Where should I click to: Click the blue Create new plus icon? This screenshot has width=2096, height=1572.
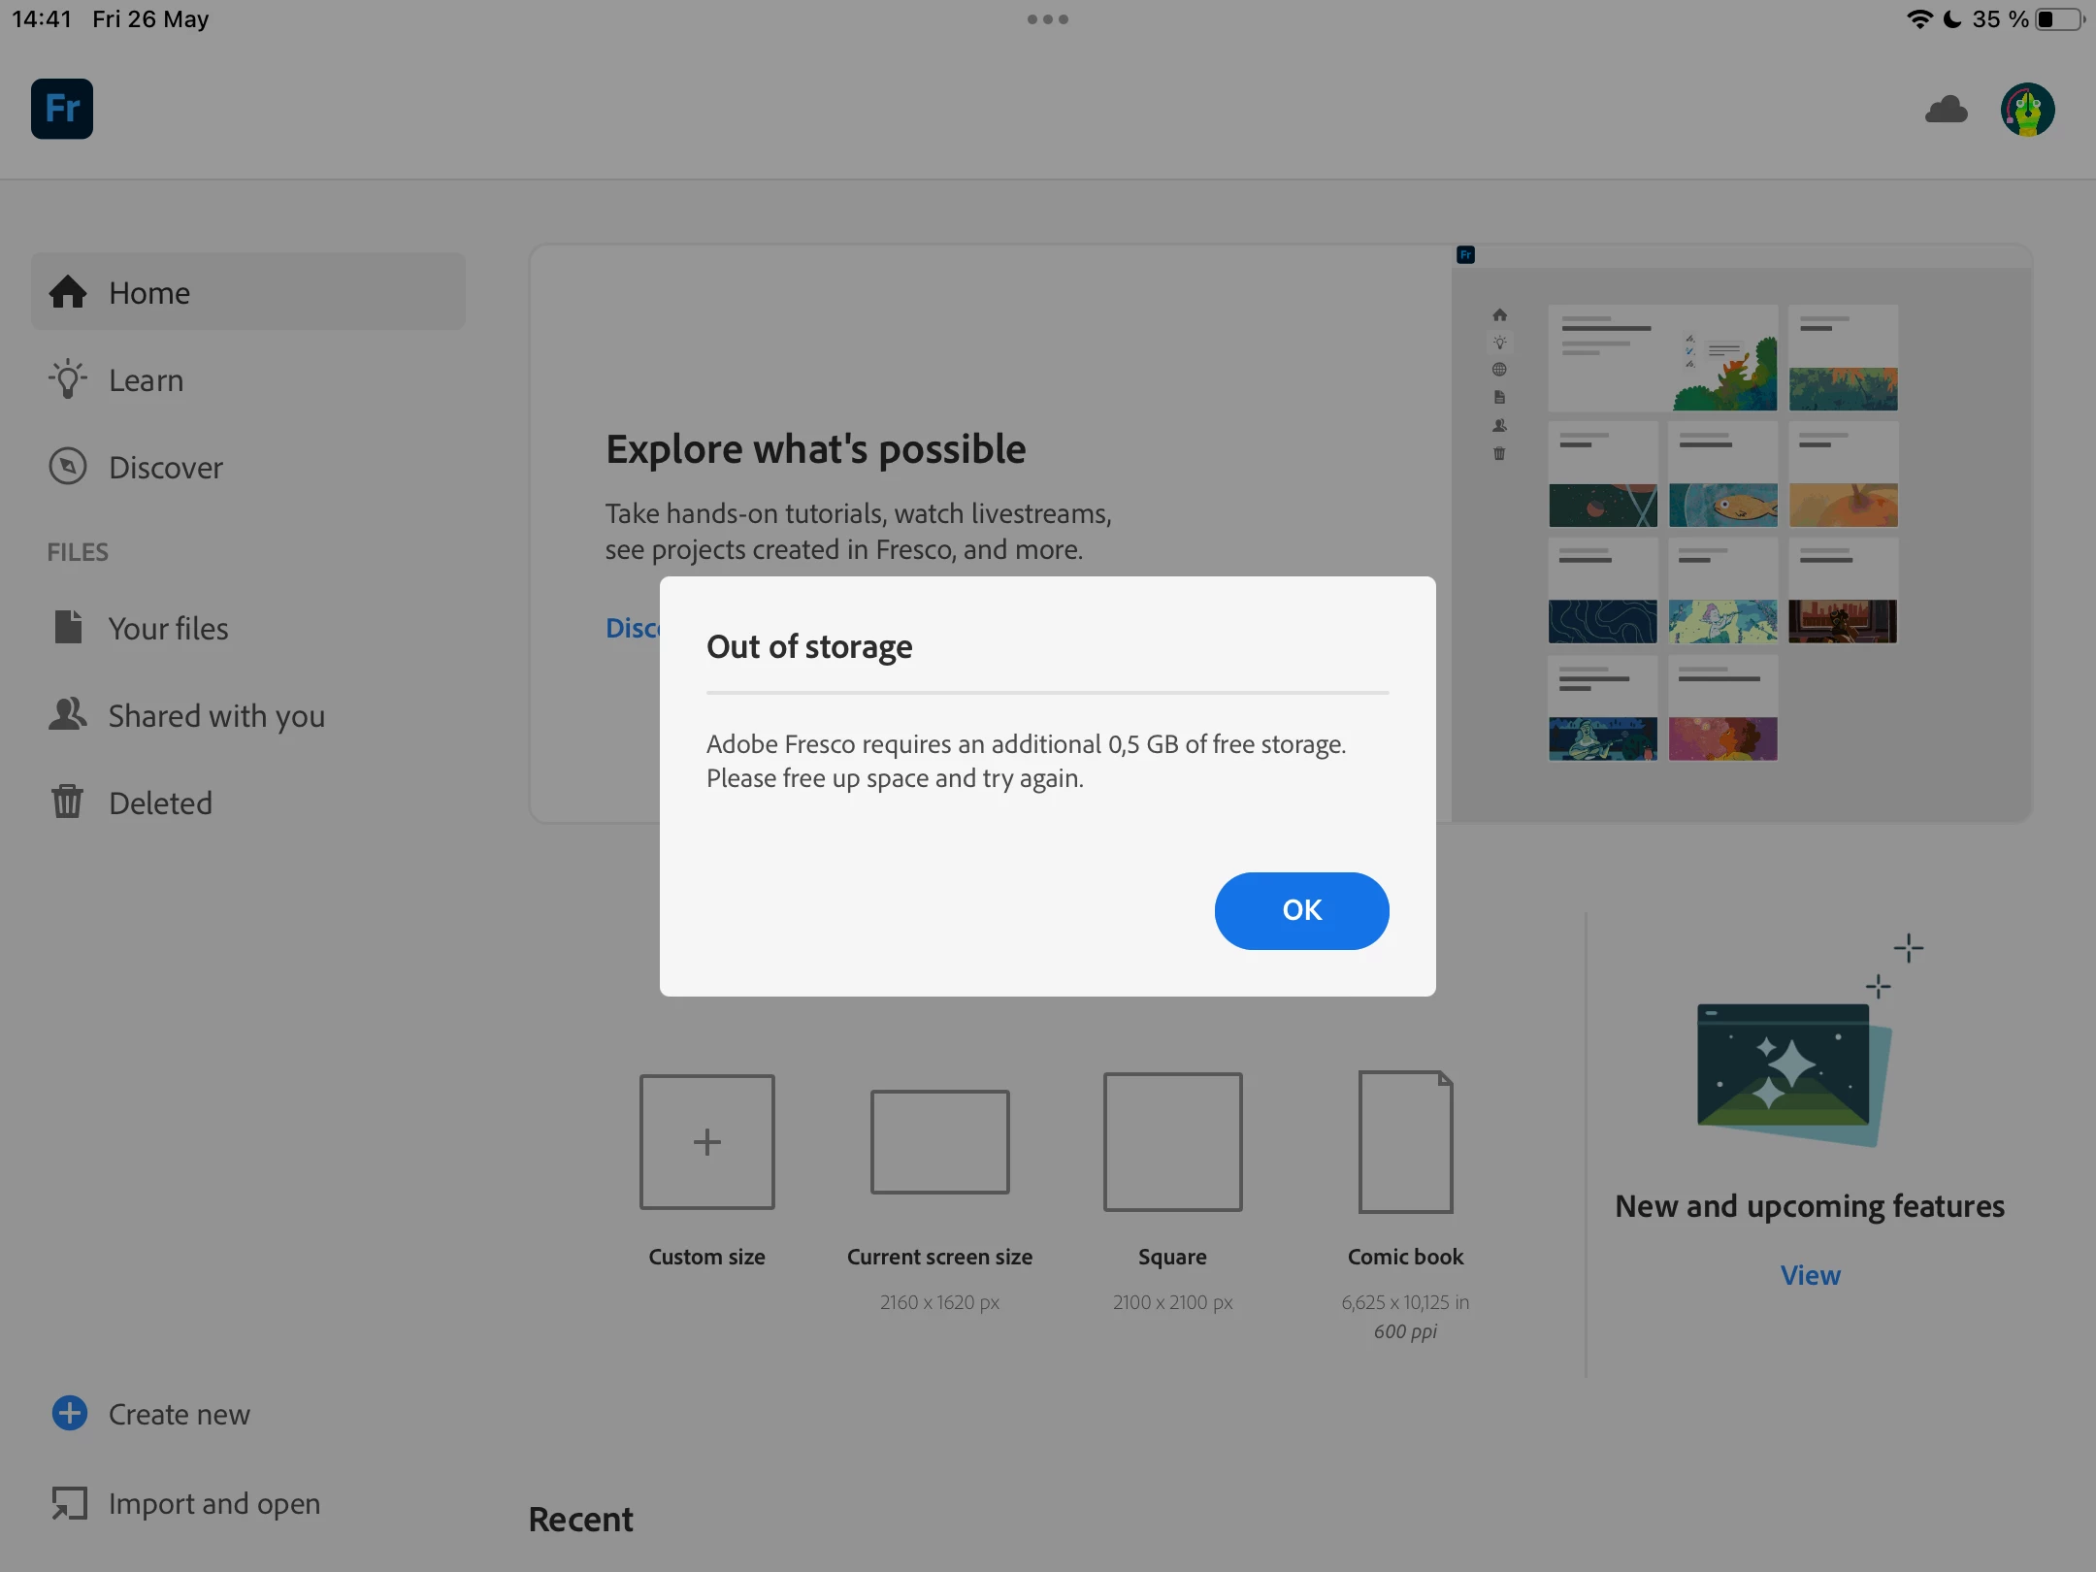(70, 1413)
